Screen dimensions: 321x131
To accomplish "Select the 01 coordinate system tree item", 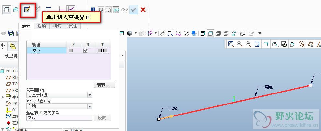I will (x=11, y=110).
